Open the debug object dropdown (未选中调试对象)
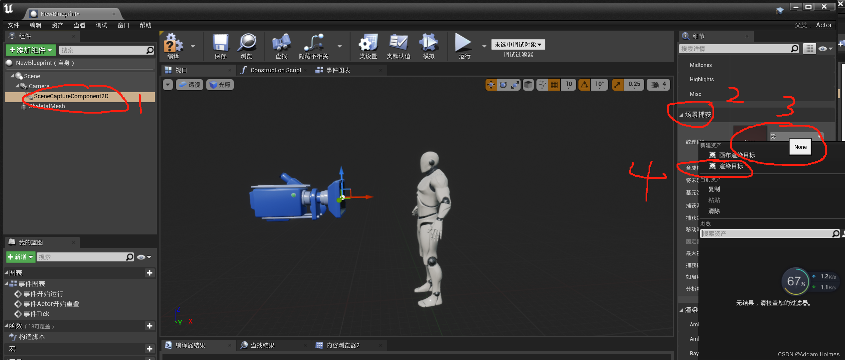This screenshot has width=845, height=360. click(x=518, y=45)
